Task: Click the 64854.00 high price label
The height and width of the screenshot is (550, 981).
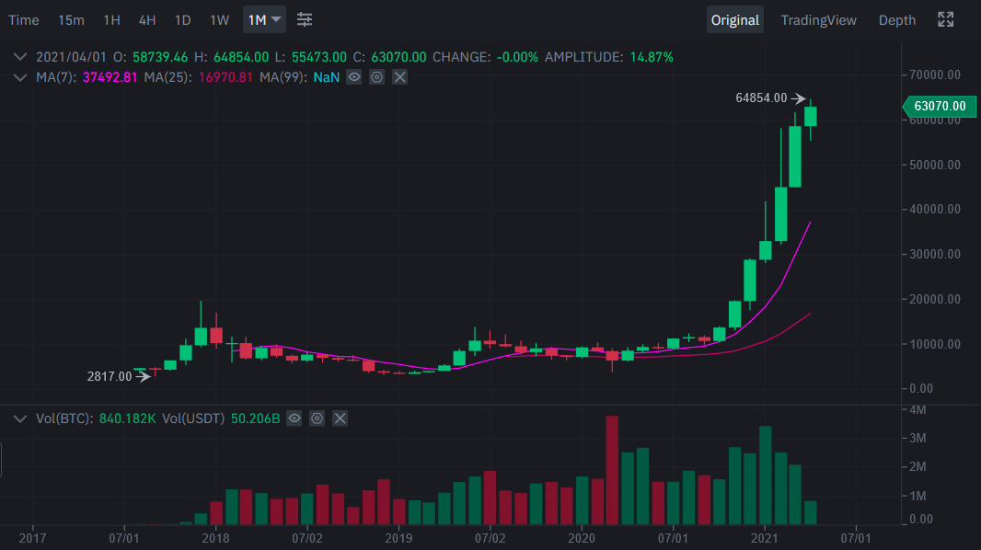Action: coord(761,97)
